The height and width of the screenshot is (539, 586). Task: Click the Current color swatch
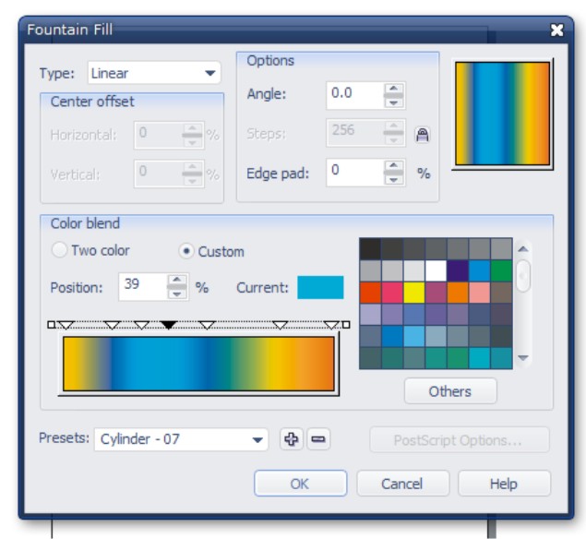pyautogui.click(x=320, y=287)
